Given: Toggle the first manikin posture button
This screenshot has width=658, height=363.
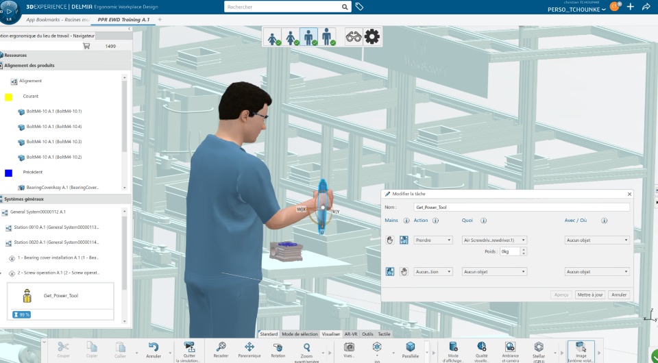Looking at the screenshot, I should pos(274,37).
